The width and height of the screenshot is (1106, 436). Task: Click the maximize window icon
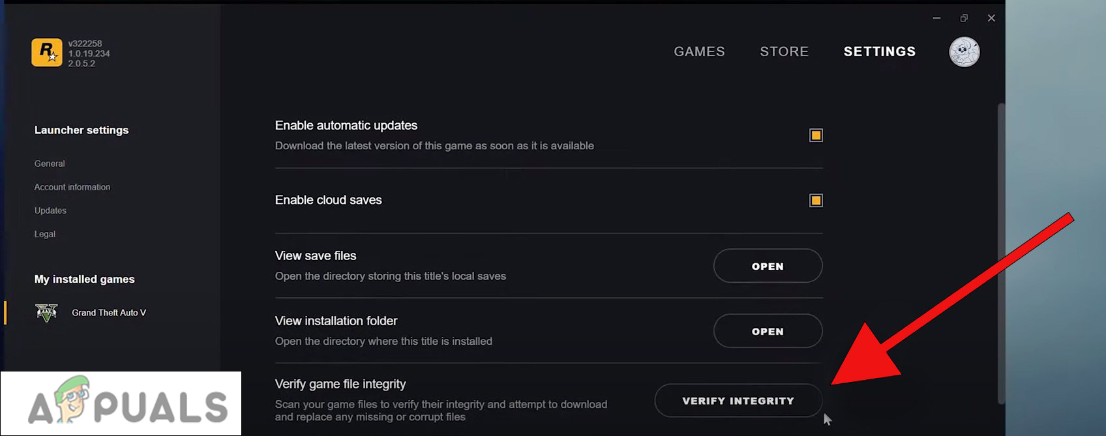point(963,18)
